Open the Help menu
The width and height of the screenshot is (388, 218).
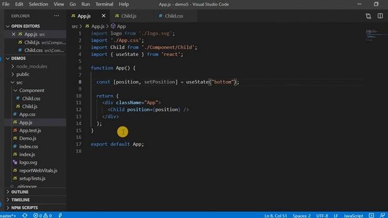(124, 4)
